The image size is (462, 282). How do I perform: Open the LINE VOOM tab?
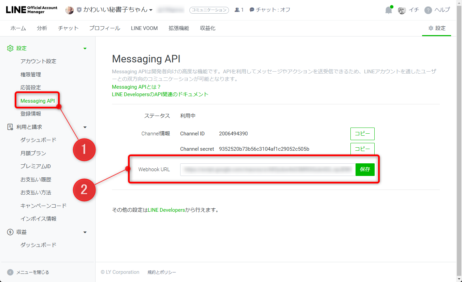click(x=144, y=28)
